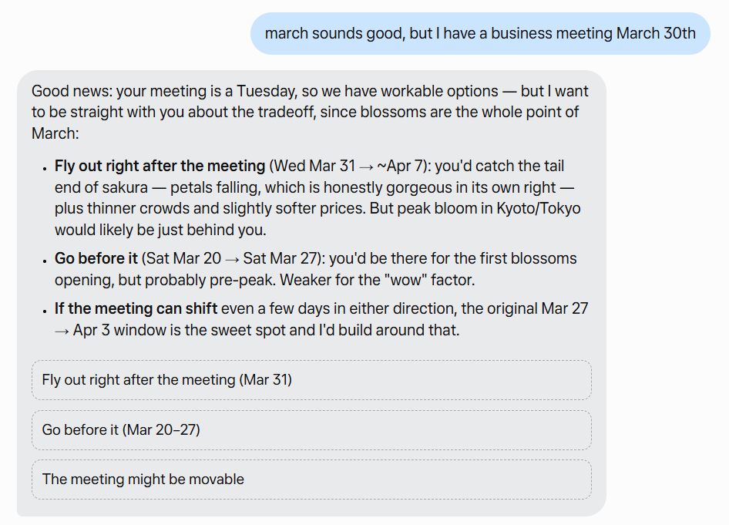Viewport: 729px width, 525px height.
Task: Click the word "Kyoto/Tokyo" in first bullet
Action: point(539,208)
